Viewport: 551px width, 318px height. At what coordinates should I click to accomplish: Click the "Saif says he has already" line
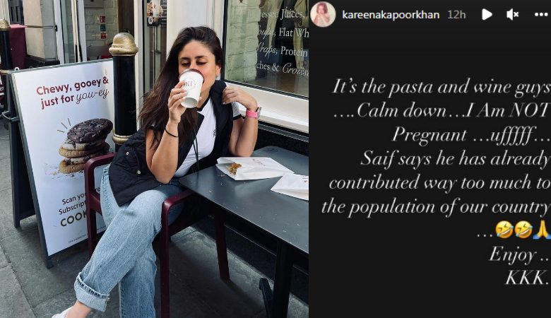point(455,159)
